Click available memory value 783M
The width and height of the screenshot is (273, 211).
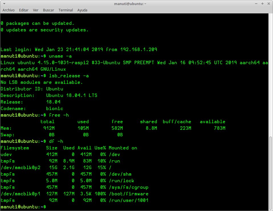point(219,128)
